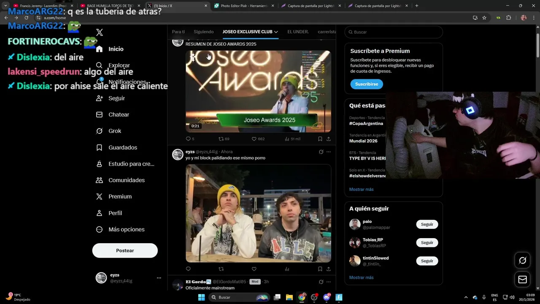The height and width of the screenshot is (304, 540).
Task: Open Chrome tab search dropdown arrow
Action: click(x=5, y=6)
